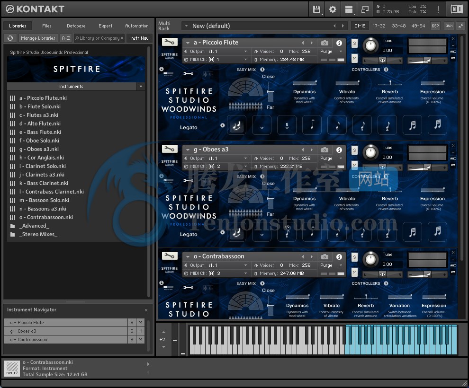Show rack page 17-32

pyautogui.click(x=379, y=26)
